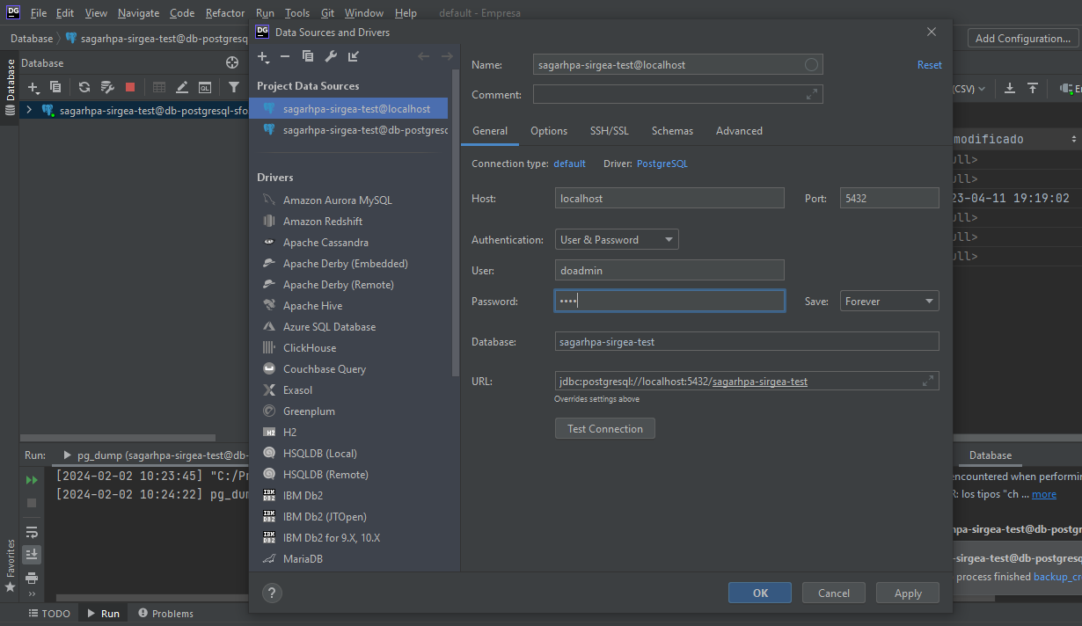Expand the Comment field via its arrows icon
The image size is (1082, 626).
[812, 94]
